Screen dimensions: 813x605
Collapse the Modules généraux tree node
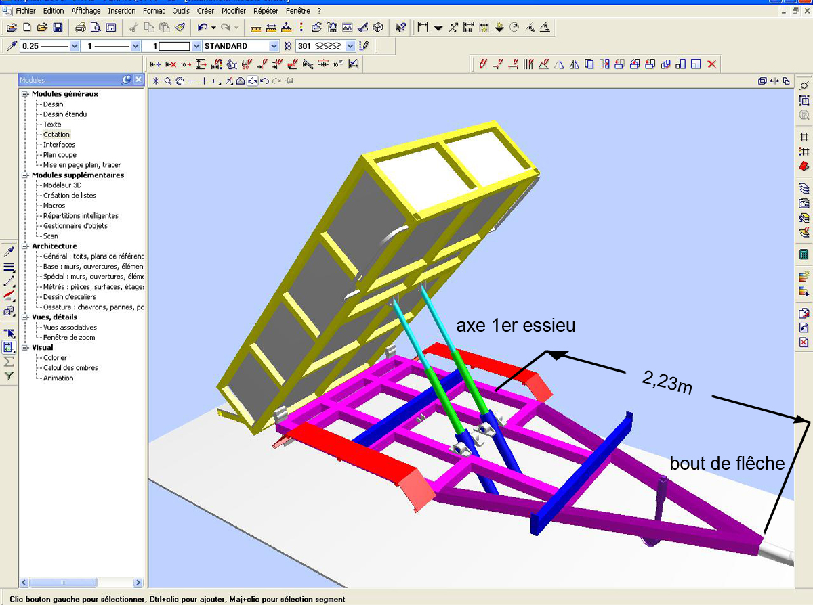25,94
